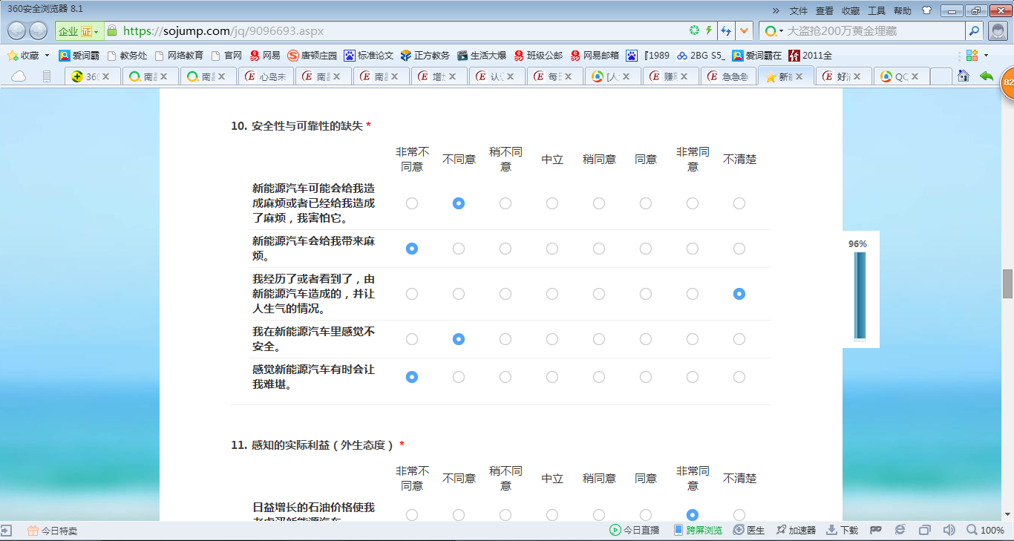The image size is (1014, 541).
Task: Expand the 100% zoom level menu
Action: (x=987, y=530)
